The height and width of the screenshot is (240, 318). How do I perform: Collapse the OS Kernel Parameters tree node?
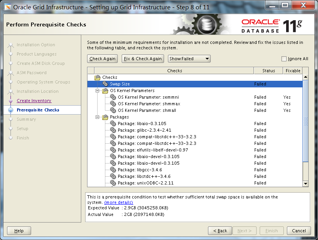click(x=98, y=90)
